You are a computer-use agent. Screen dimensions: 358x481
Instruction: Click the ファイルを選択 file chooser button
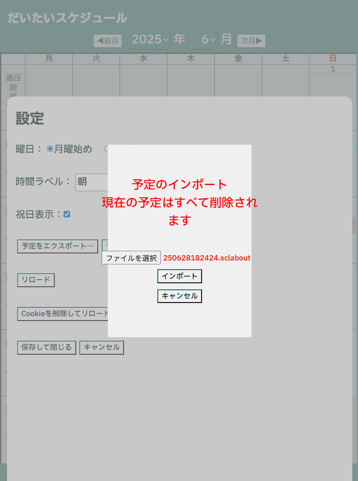pyautogui.click(x=131, y=258)
